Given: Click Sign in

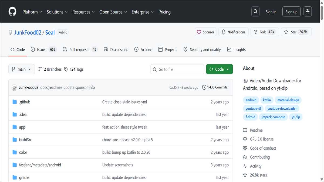Looking at the screenshot, I should tap(271, 12).
